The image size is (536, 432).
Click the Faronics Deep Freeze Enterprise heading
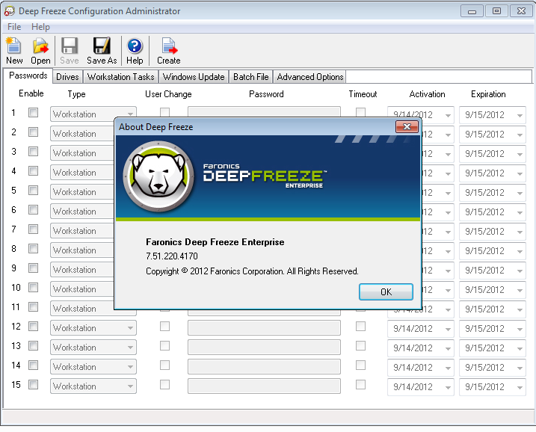[x=215, y=242]
